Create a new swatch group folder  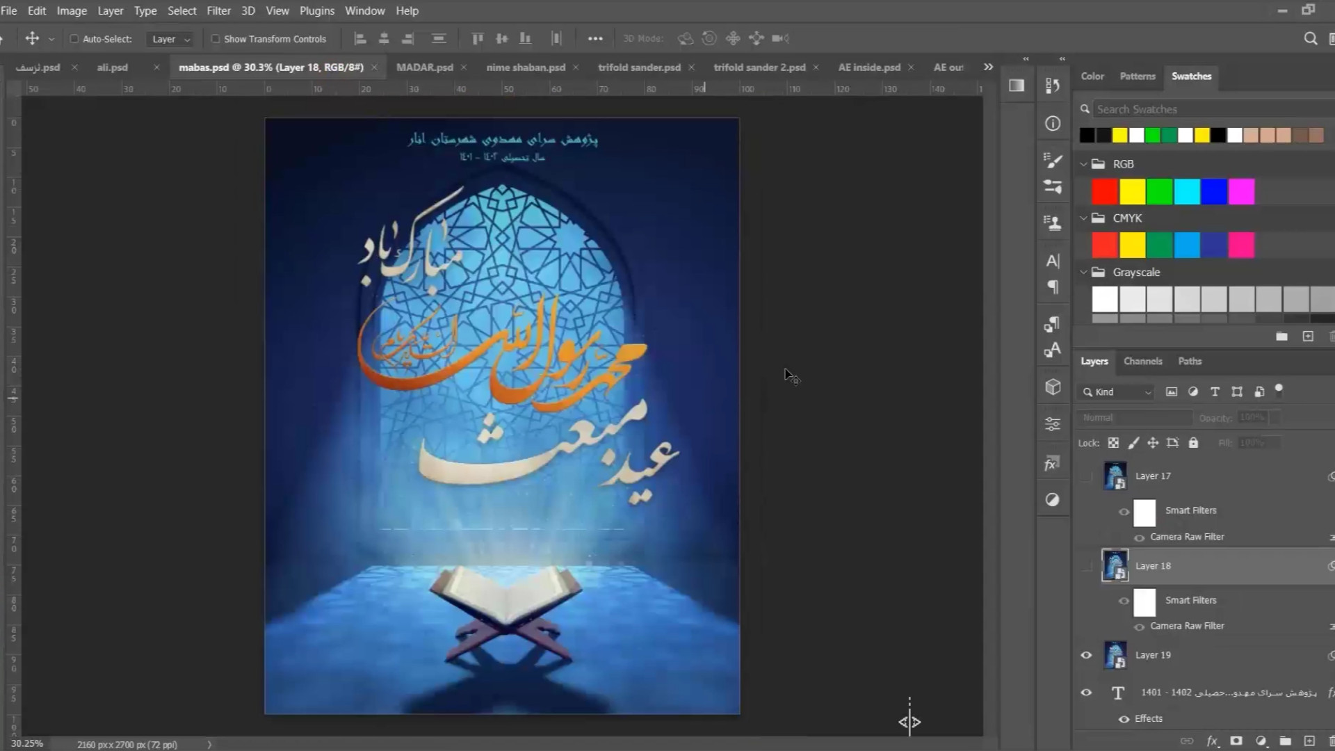tap(1281, 337)
